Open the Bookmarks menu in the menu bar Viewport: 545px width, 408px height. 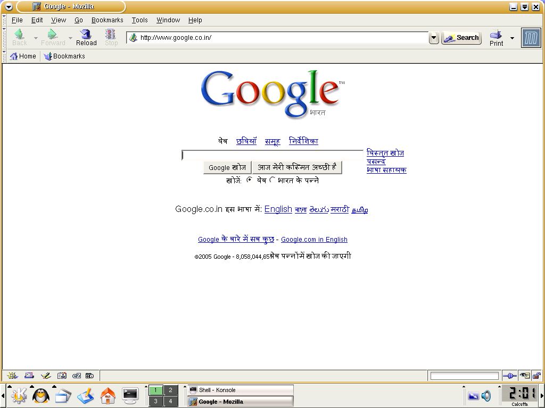pos(107,20)
